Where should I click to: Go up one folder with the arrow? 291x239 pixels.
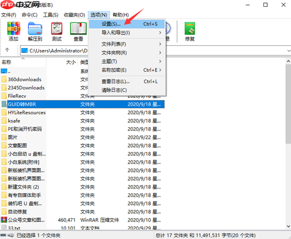[7, 50]
